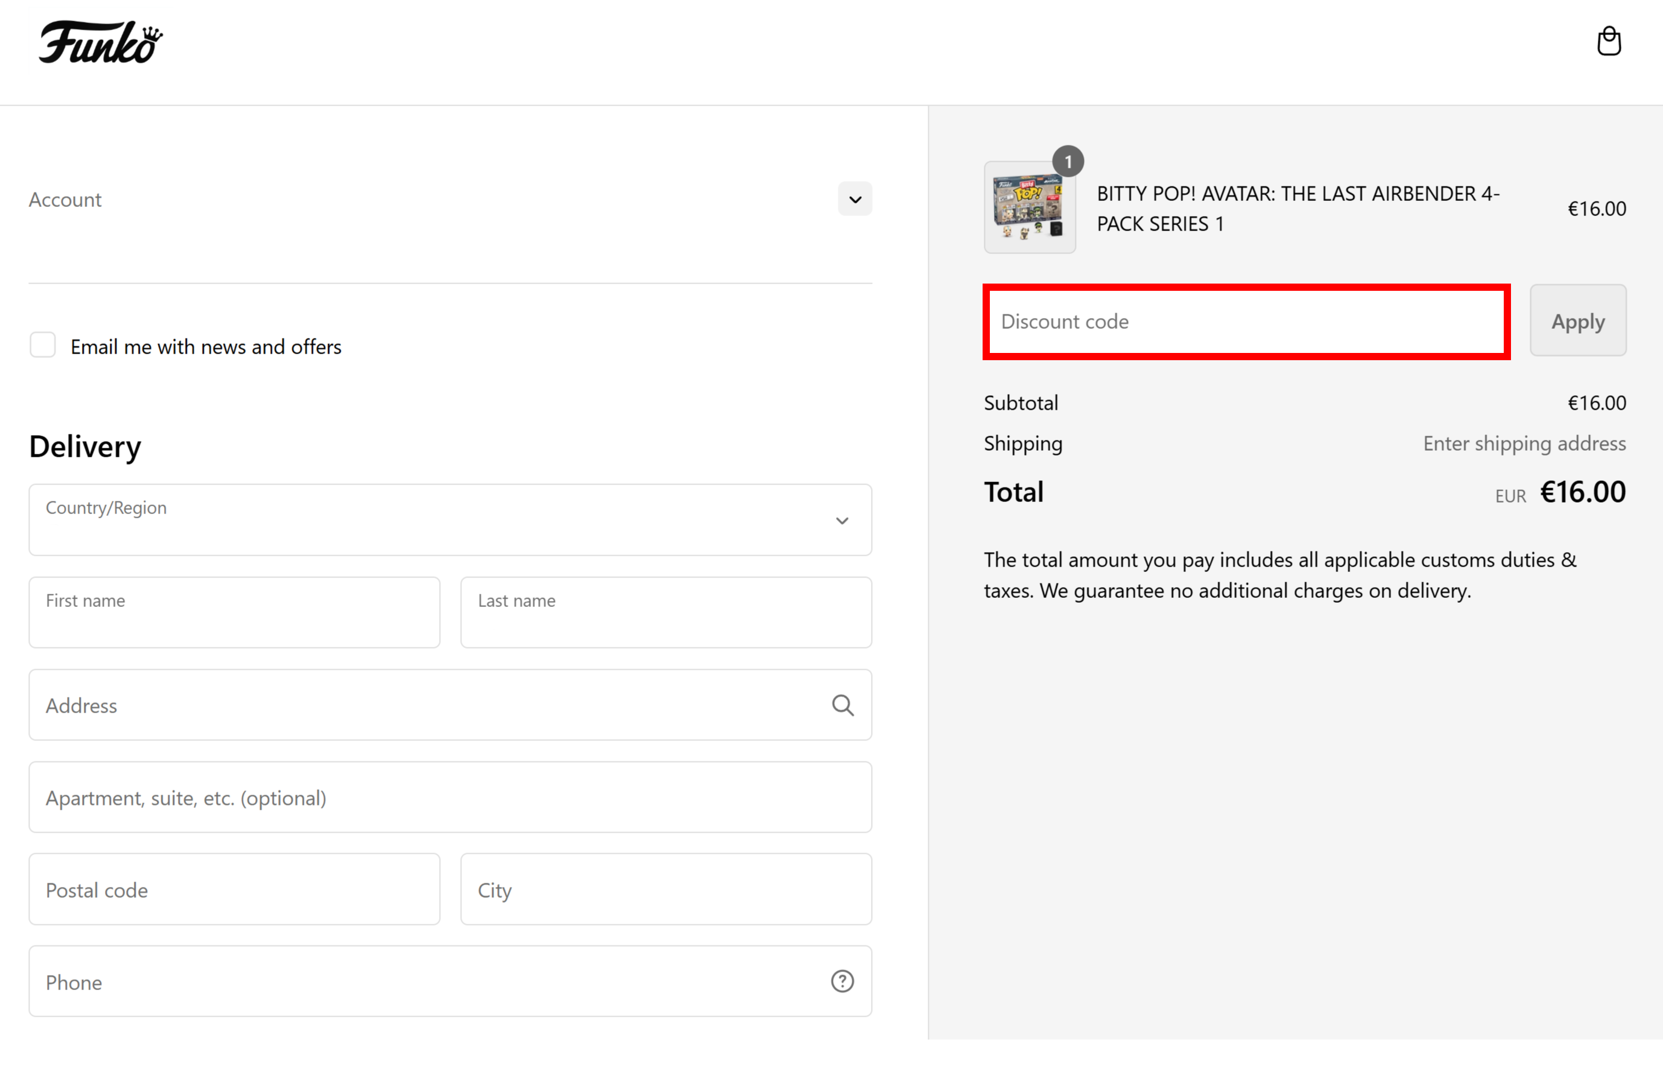Select the Apartment, suite field
The image size is (1663, 1086).
(450, 798)
